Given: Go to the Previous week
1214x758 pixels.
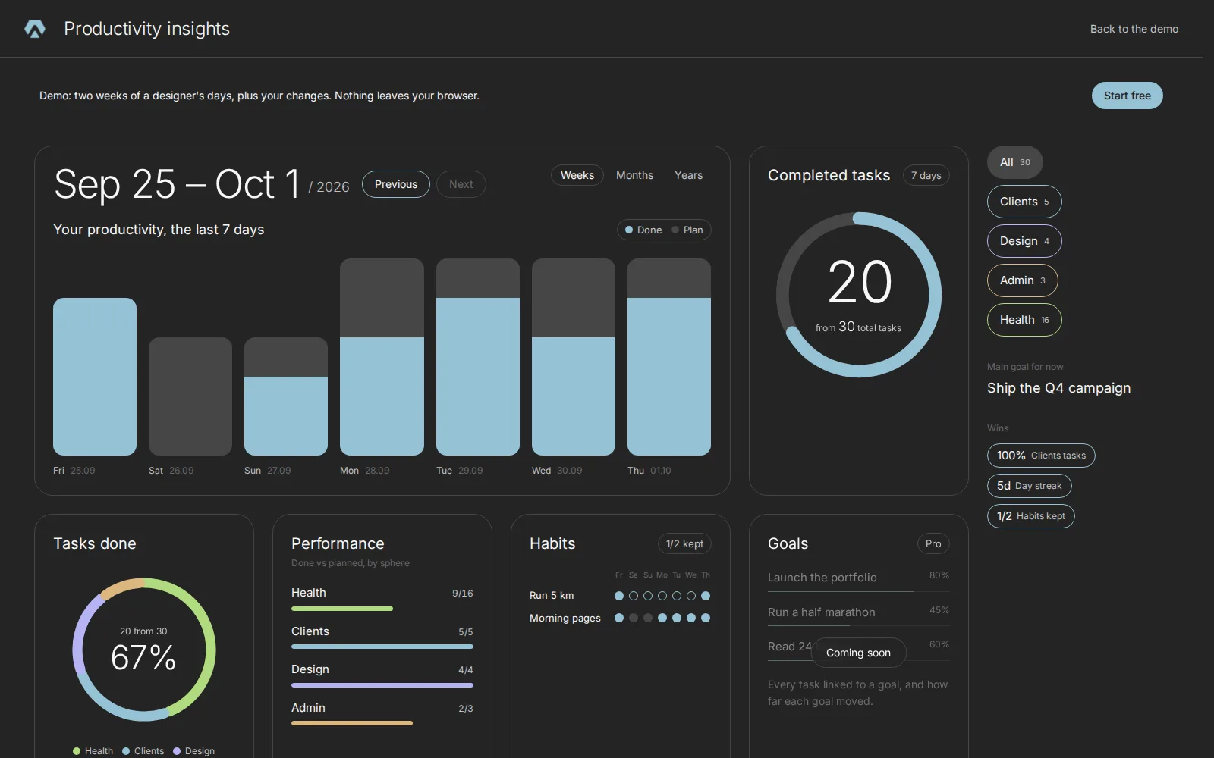Looking at the screenshot, I should [x=395, y=184].
